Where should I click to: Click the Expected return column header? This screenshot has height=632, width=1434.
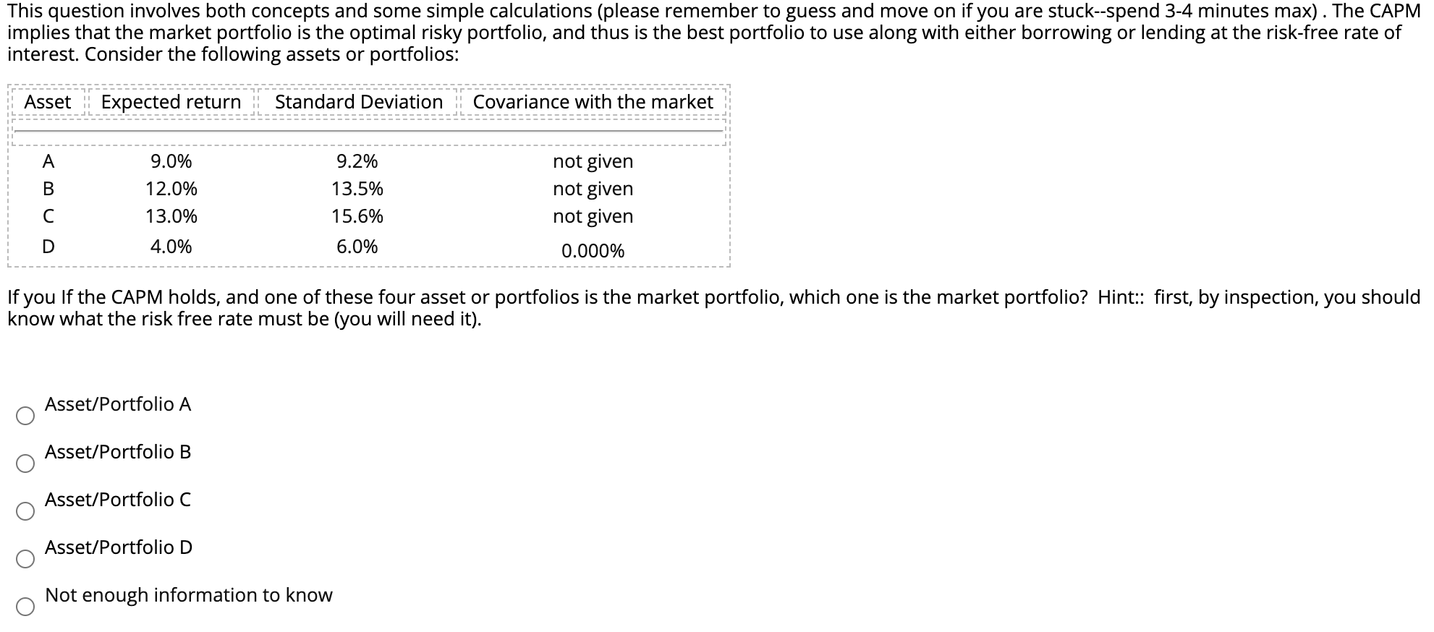point(171,102)
